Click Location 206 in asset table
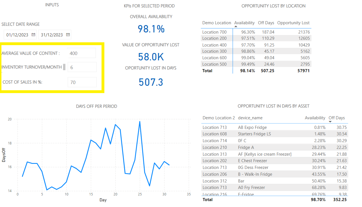This screenshot has height=207, width=362. [x=215, y=174]
